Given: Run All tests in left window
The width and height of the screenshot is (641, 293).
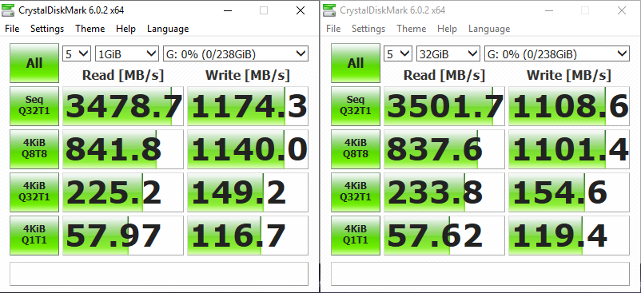Looking at the screenshot, I should tap(34, 63).
